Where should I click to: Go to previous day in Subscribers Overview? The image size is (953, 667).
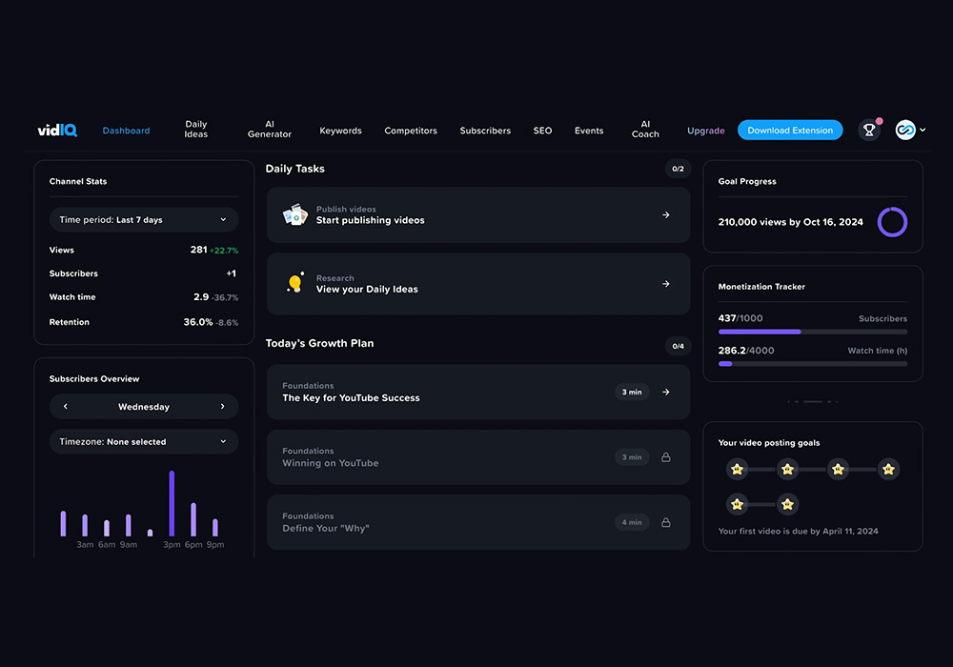tap(66, 407)
